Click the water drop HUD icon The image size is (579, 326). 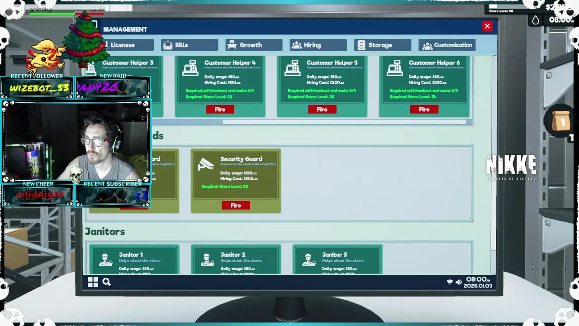[536, 20]
